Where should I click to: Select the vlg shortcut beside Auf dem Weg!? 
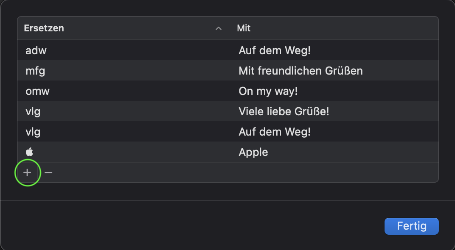point(33,132)
